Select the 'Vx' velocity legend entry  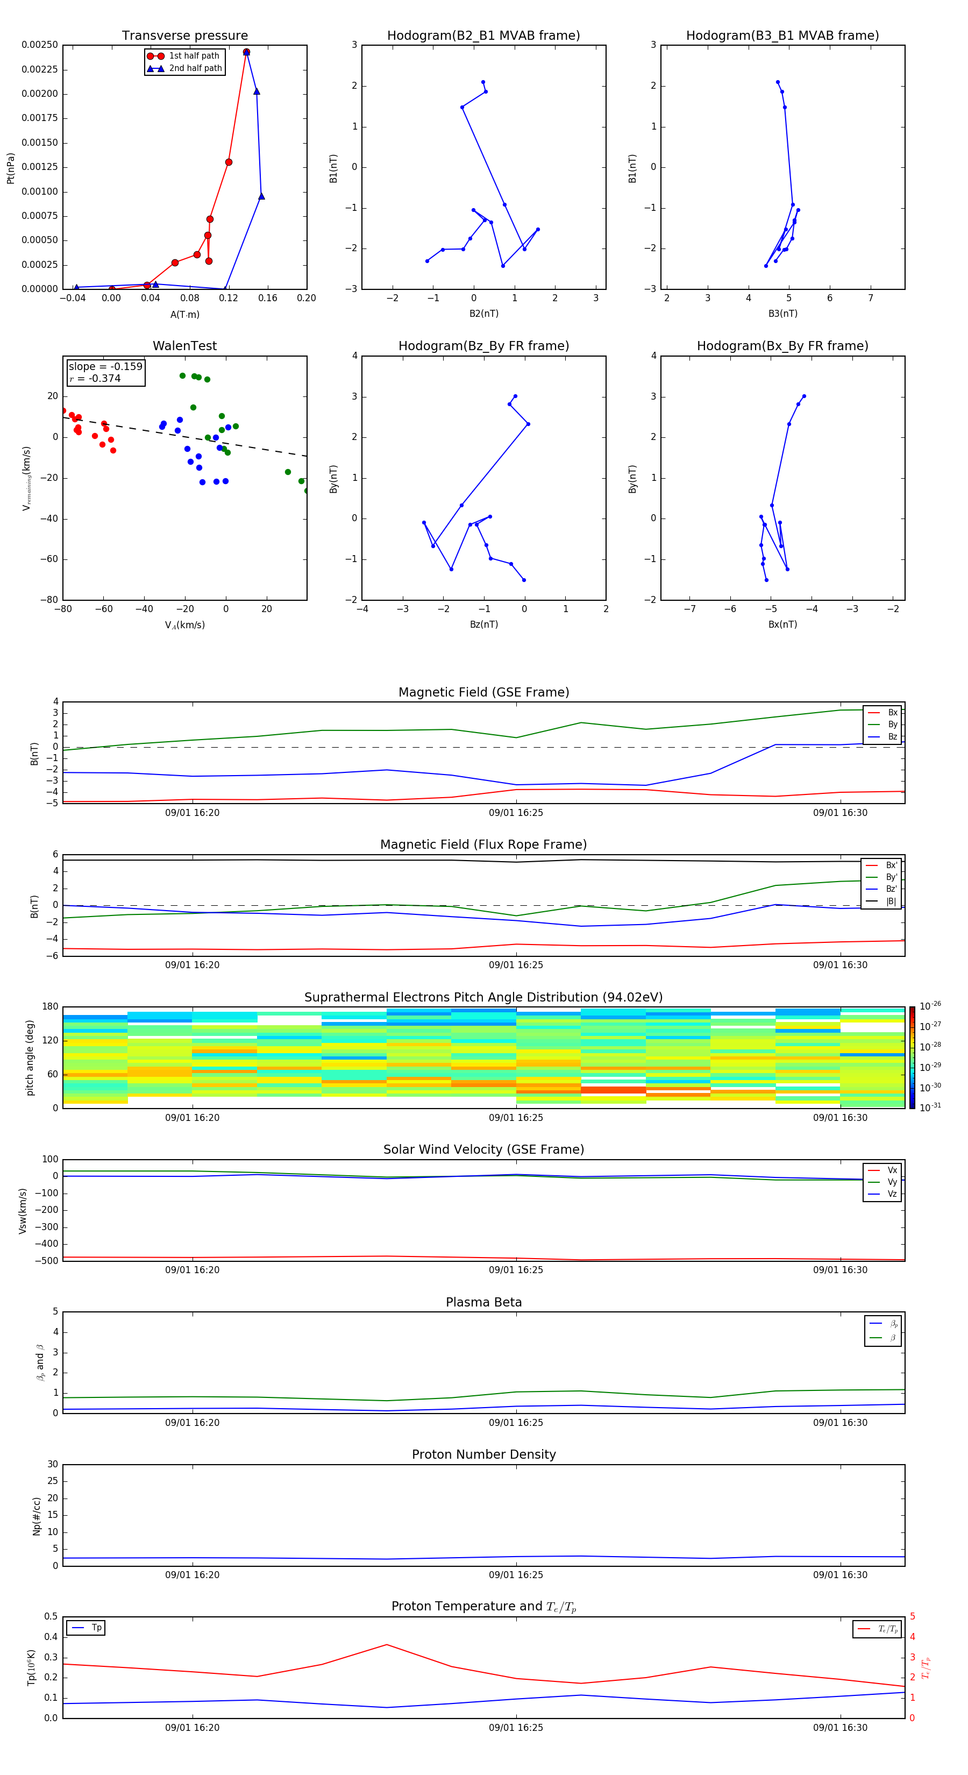click(x=882, y=1170)
